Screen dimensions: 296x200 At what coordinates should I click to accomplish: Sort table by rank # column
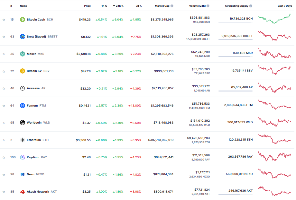pos(11,6)
